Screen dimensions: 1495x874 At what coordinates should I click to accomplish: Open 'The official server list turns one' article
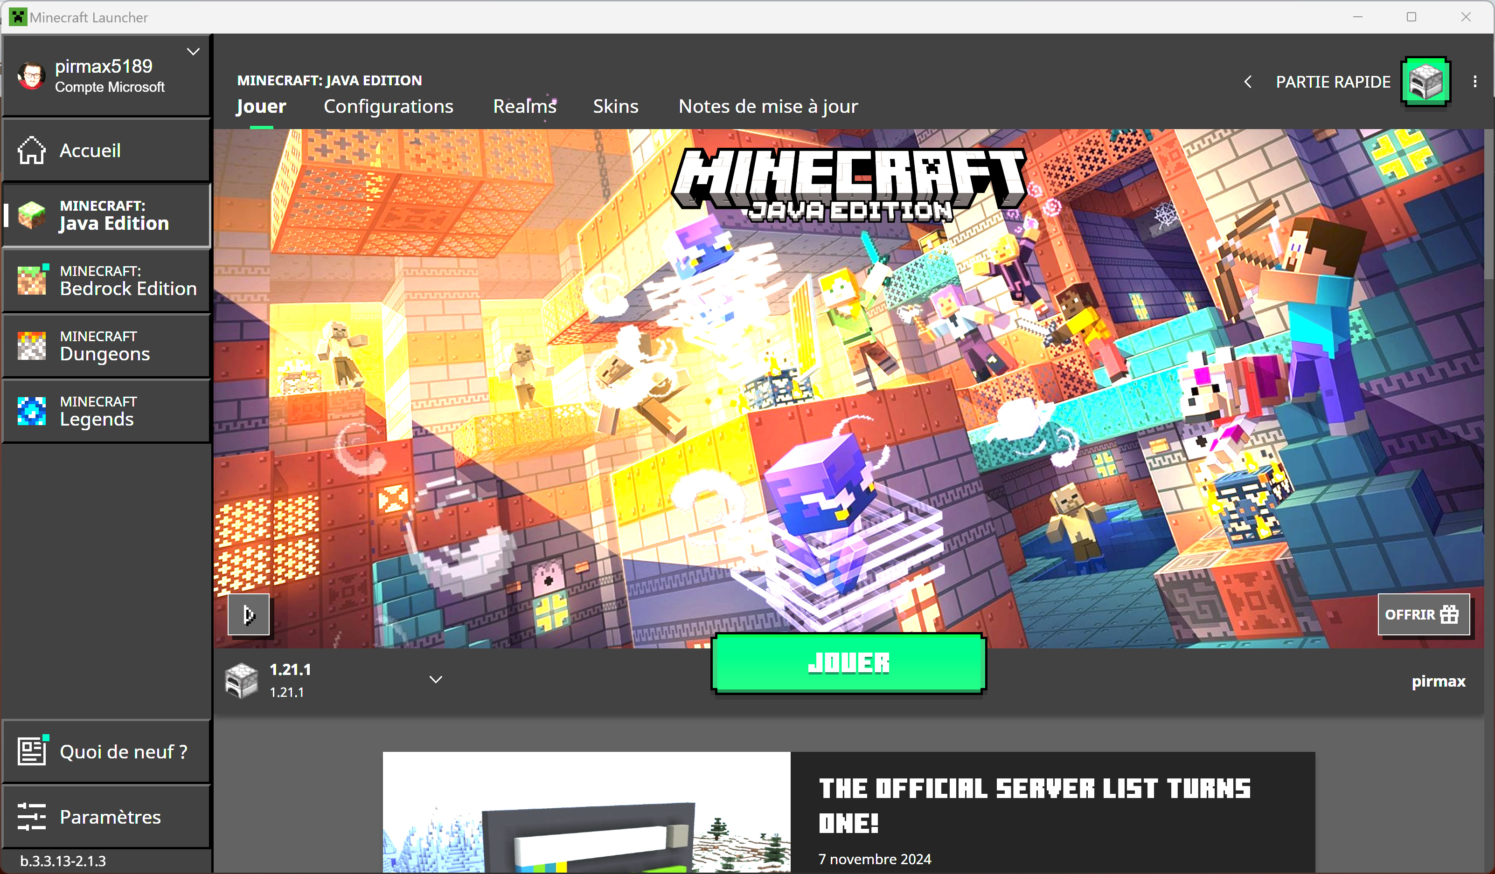1034,805
